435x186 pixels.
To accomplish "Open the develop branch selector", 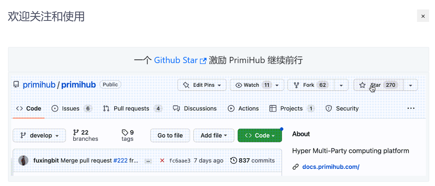I will [39, 135].
